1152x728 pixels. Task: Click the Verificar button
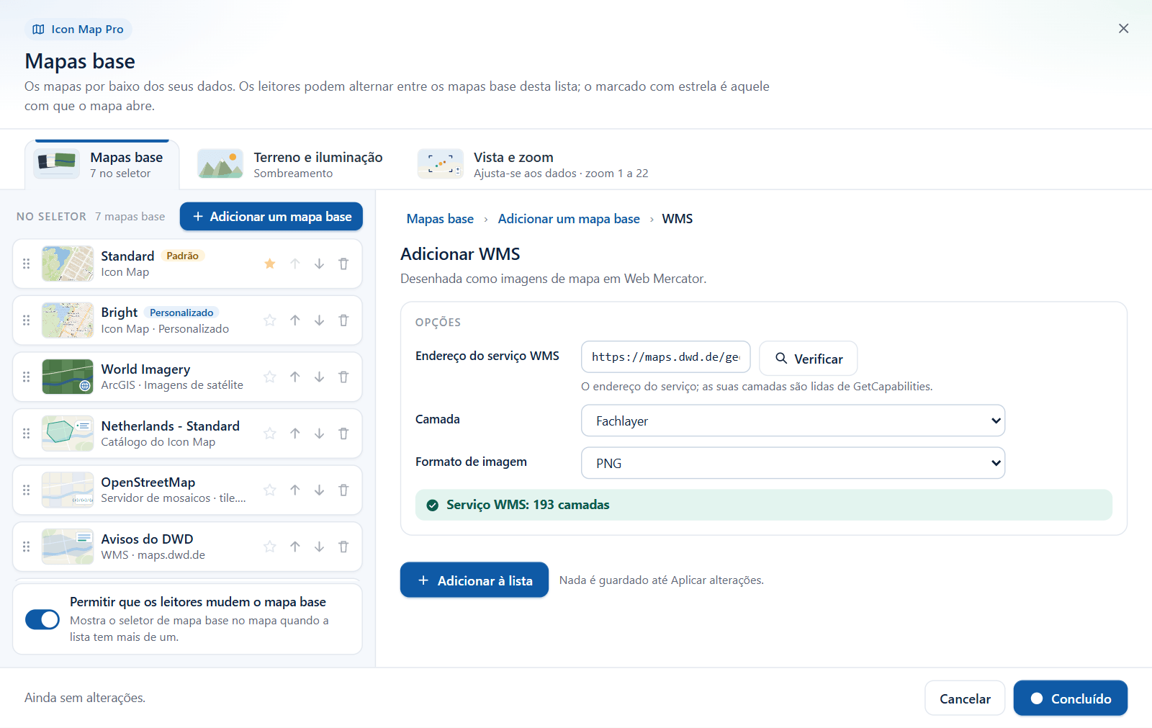809,359
